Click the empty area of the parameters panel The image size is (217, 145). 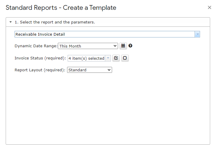tap(108, 108)
